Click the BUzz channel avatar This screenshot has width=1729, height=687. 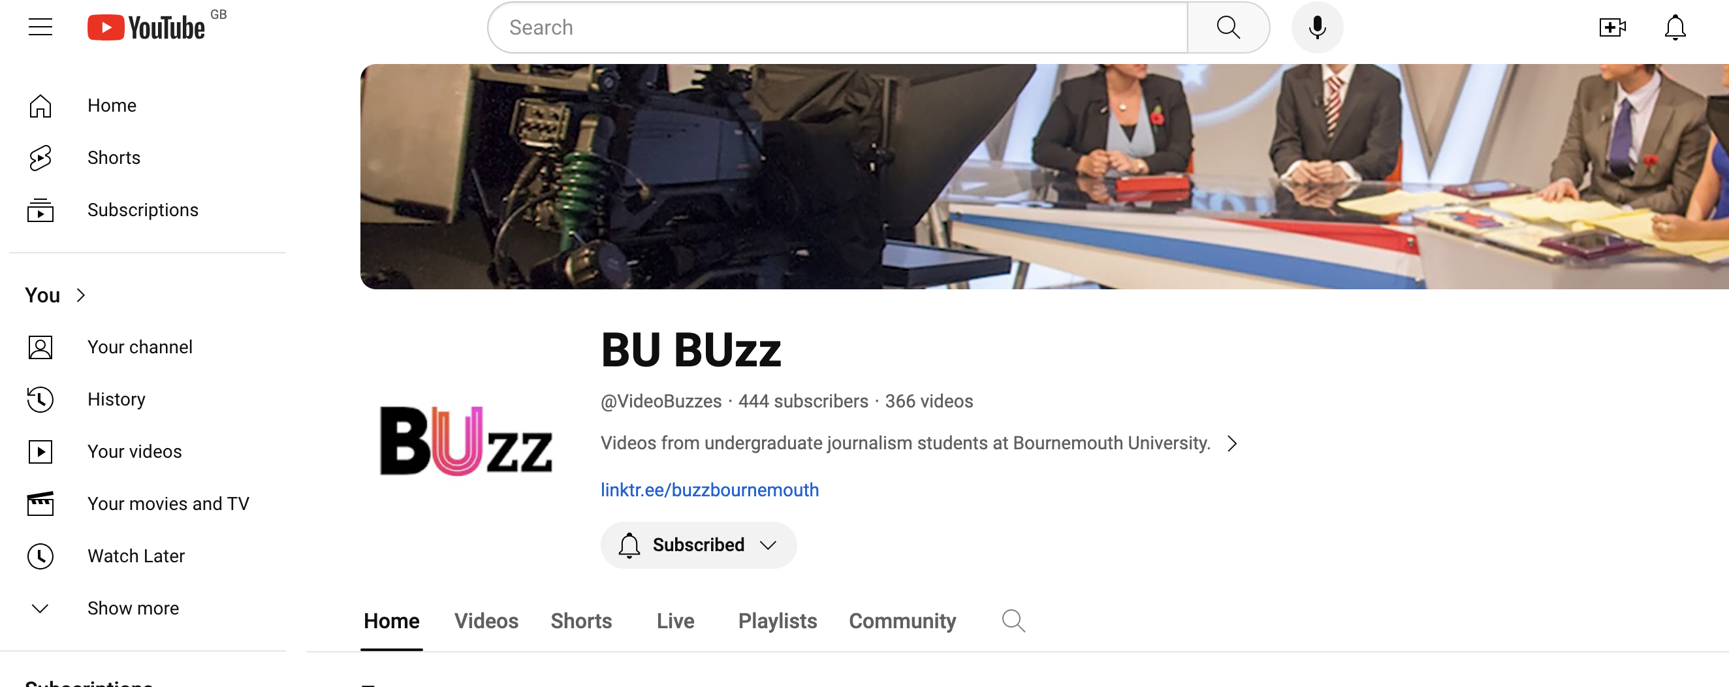[x=466, y=441]
